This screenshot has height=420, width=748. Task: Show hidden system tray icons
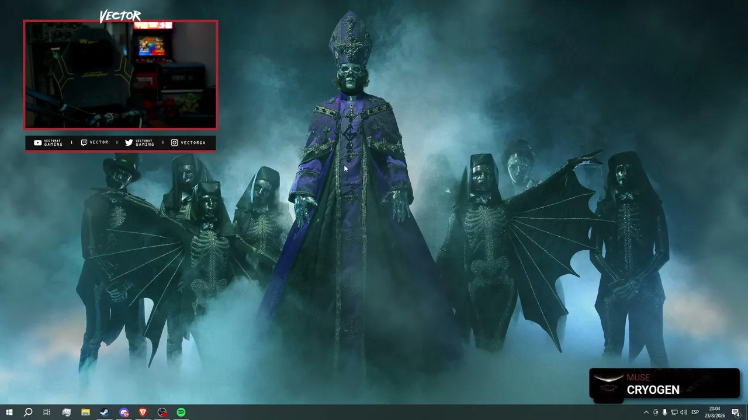[646, 412]
